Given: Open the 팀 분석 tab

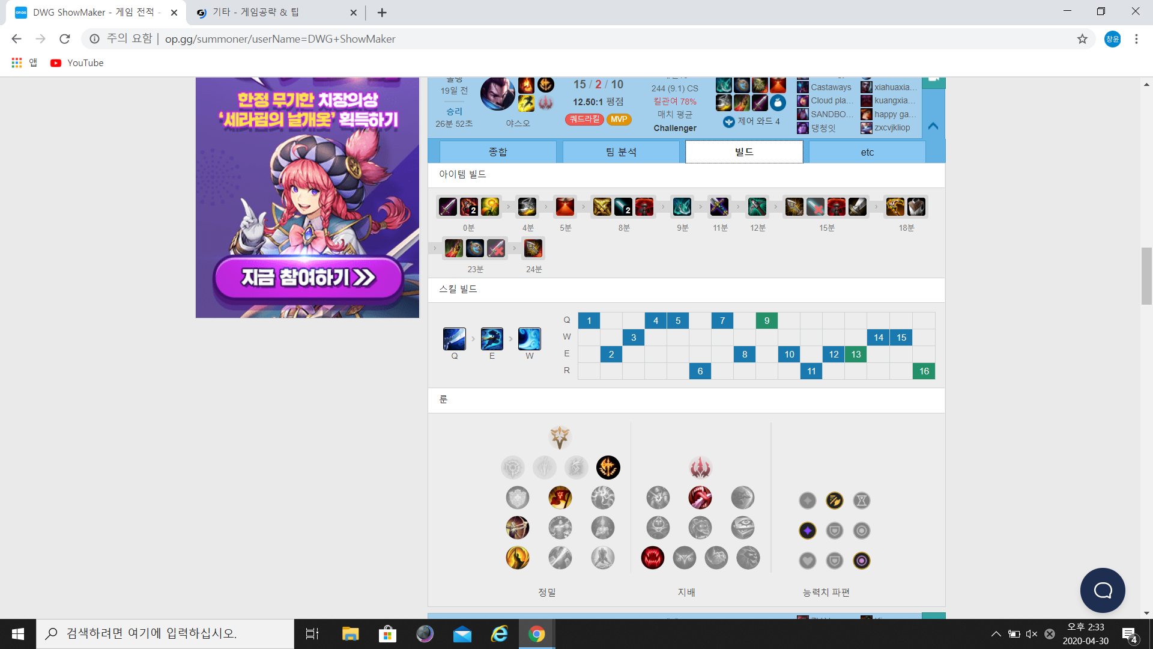Looking at the screenshot, I should (x=621, y=152).
